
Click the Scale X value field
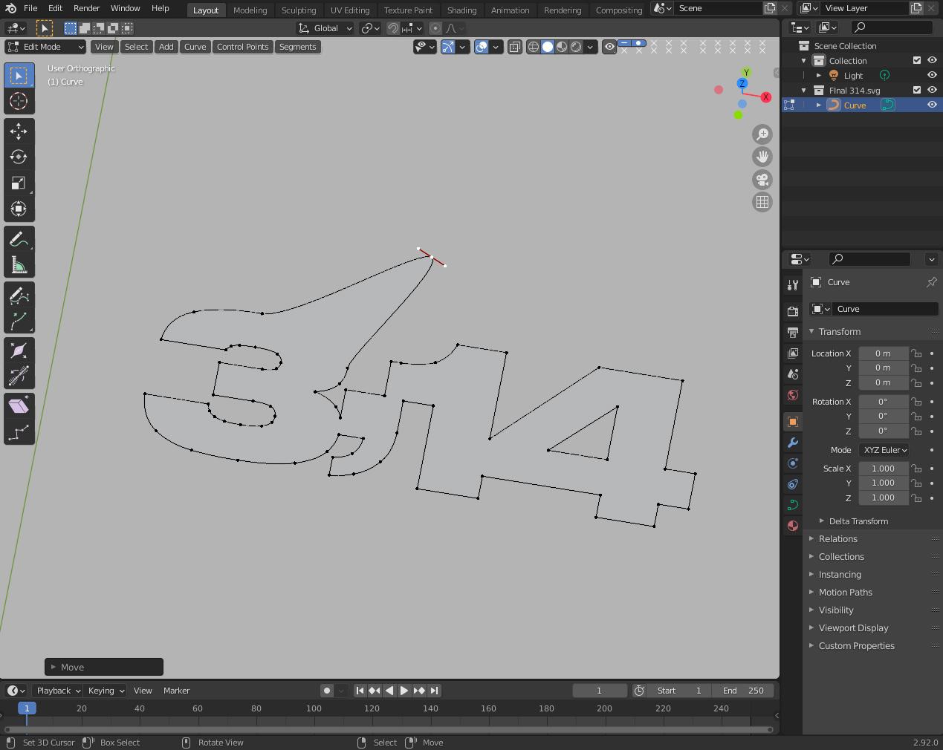(x=884, y=469)
